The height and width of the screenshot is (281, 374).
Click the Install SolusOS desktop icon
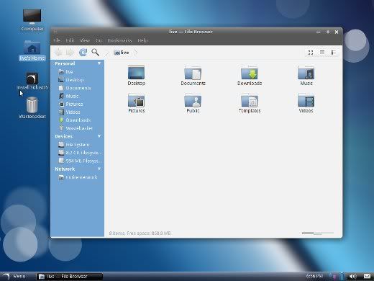(x=32, y=79)
